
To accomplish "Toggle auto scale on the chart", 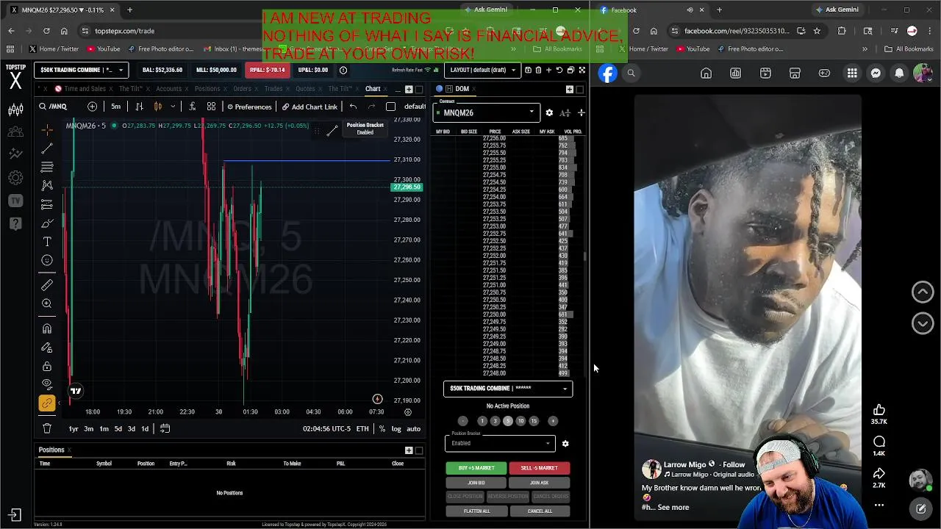I will [413, 428].
